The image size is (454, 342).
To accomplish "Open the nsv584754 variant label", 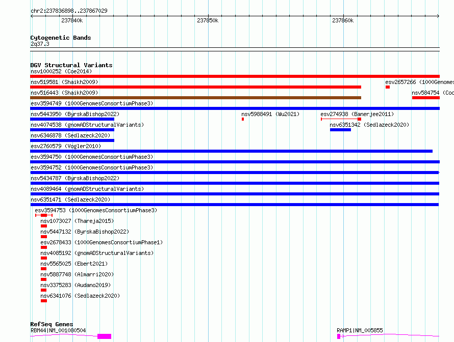I will [433, 93].
